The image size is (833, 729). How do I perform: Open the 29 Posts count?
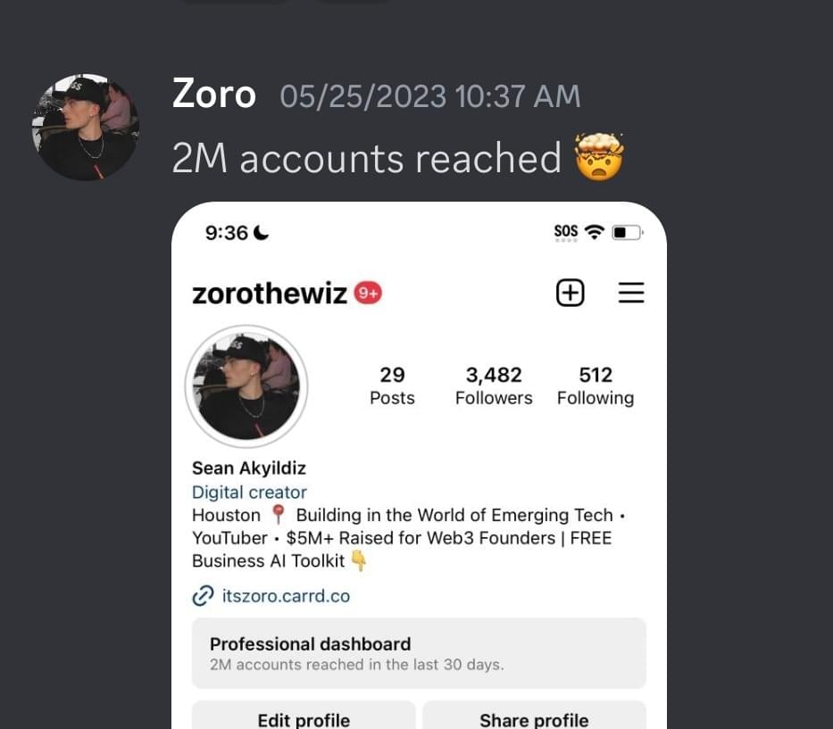[x=392, y=385]
